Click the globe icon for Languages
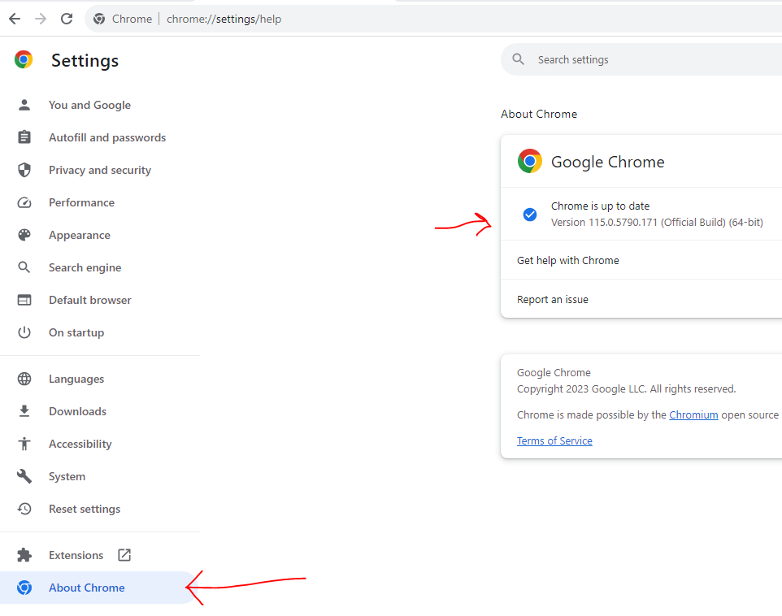Image resolution: width=782 pixels, height=616 pixels. (x=24, y=379)
